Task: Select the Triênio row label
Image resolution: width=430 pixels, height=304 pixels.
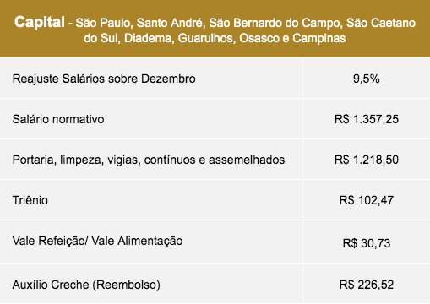Action: pos(30,200)
